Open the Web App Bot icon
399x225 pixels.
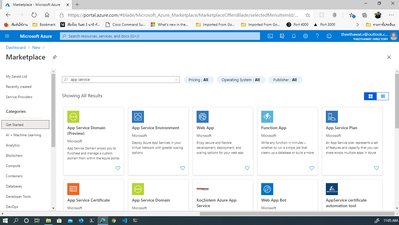[x=267, y=189]
